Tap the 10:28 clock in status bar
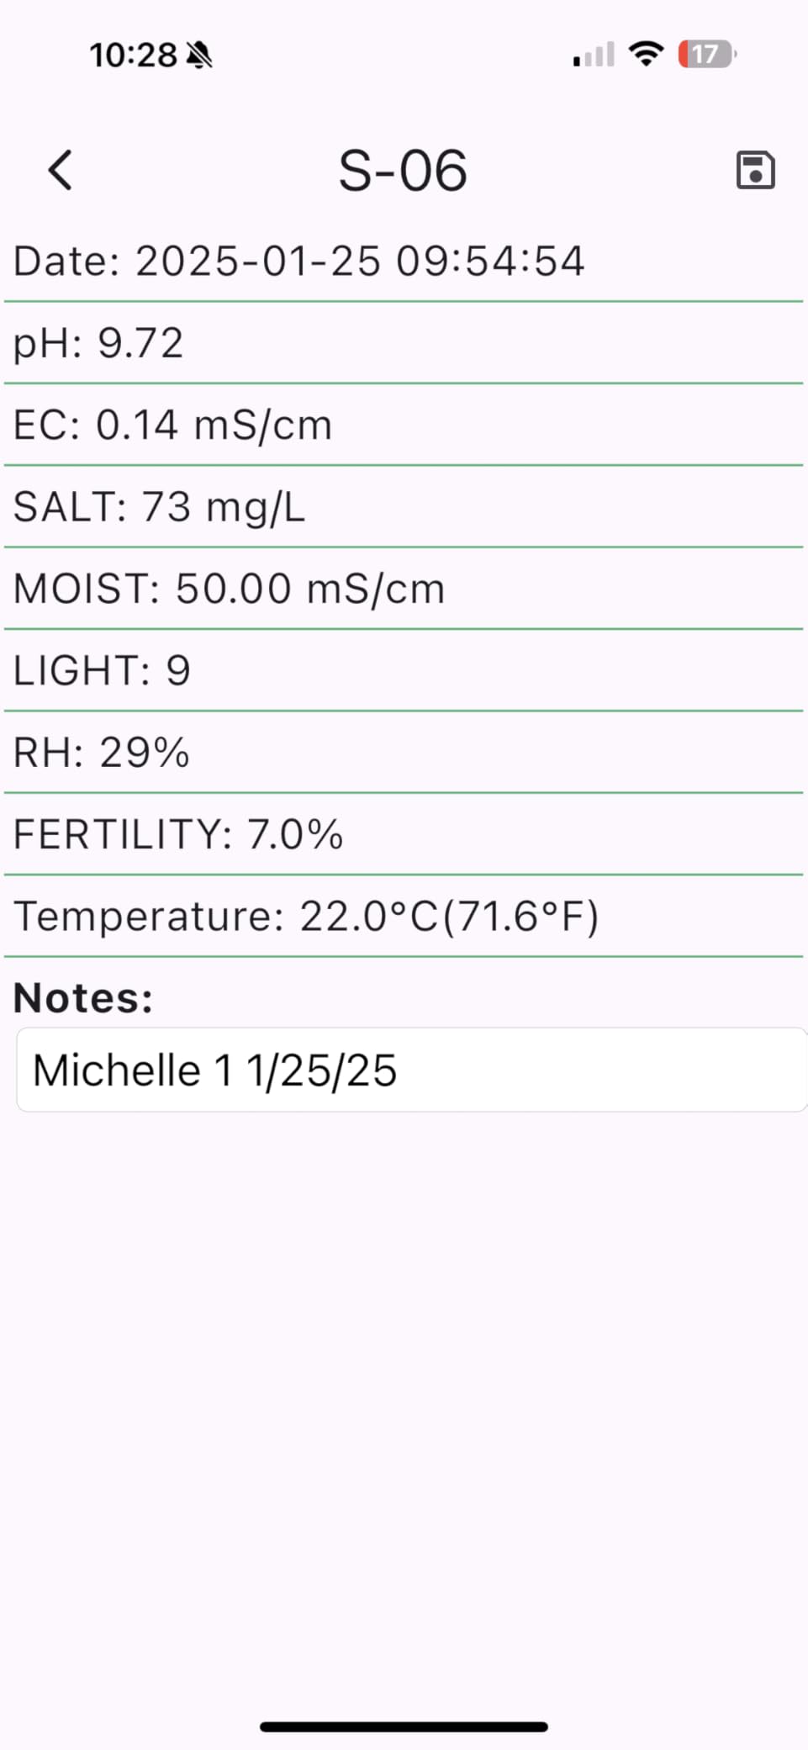 point(133,56)
